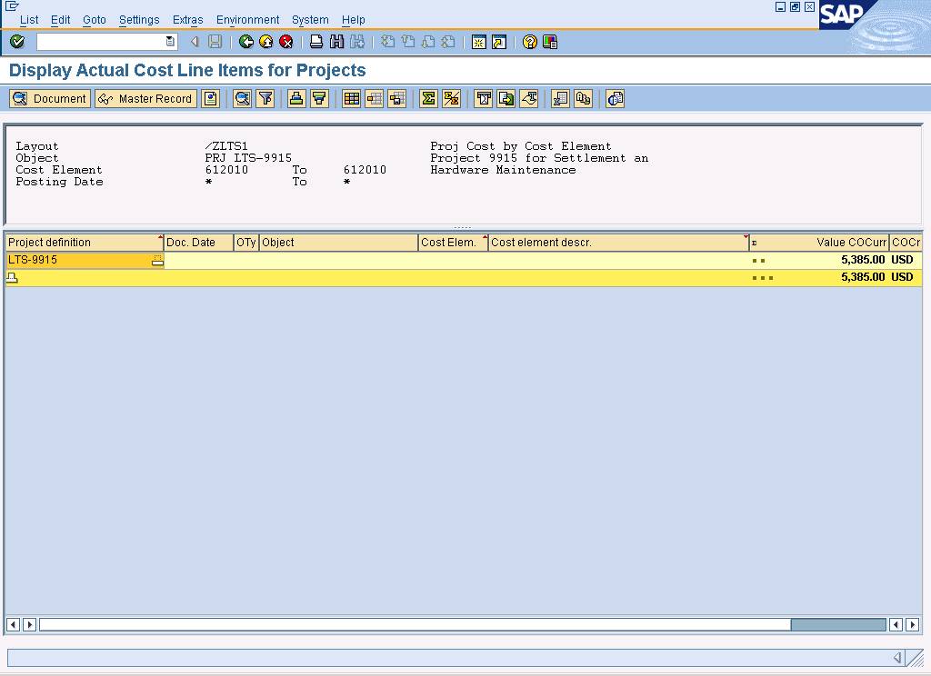The height and width of the screenshot is (676, 931).
Task: Click the green Back arrow icon
Action: (x=245, y=42)
